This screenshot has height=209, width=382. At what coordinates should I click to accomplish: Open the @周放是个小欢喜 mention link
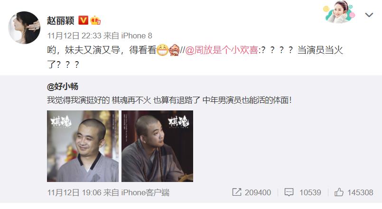[222, 50]
